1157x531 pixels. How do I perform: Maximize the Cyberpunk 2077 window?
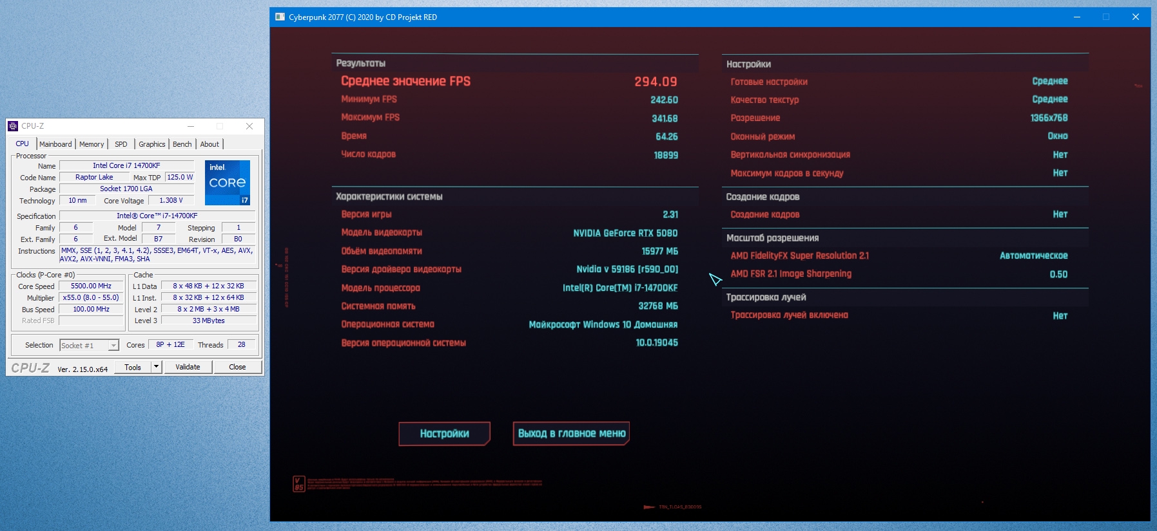[x=1106, y=17]
